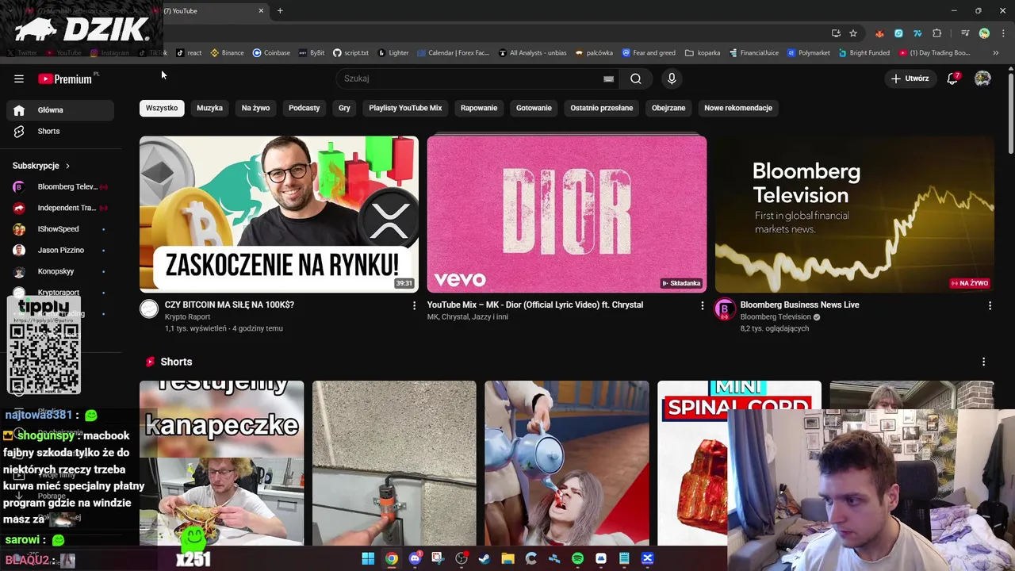Image resolution: width=1015 pixels, height=571 pixels.
Task: Select the Muzyka filter chip
Action: pyautogui.click(x=209, y=108)
